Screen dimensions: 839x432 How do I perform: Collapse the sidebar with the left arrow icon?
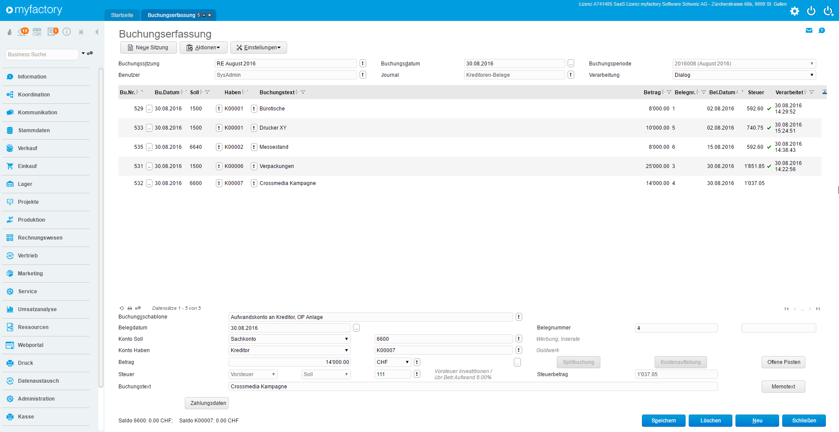(97, 32)
